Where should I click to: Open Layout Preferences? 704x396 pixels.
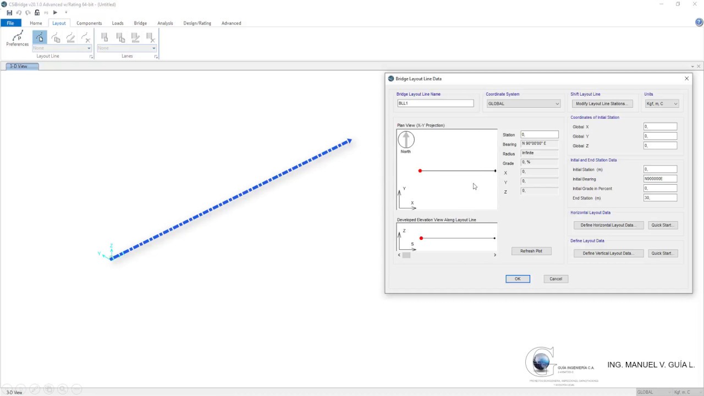18,38
